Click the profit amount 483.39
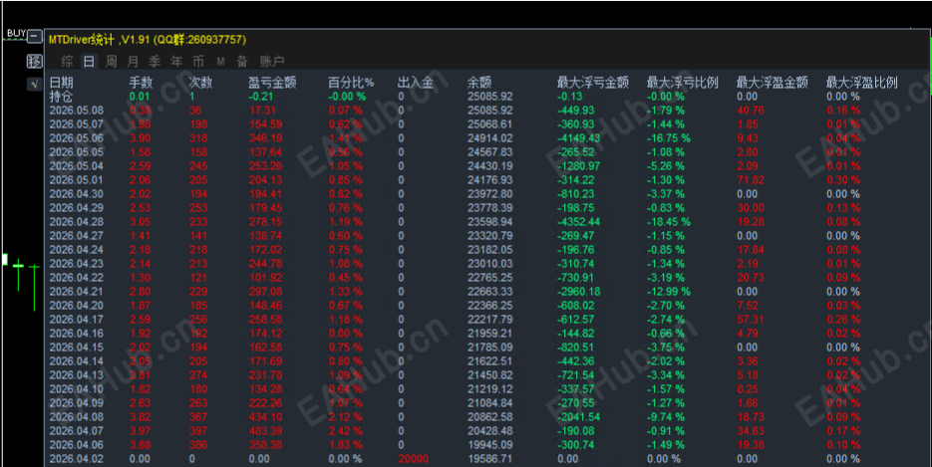The width and height of the screenshot is (932, 467). tap(266, 431)
